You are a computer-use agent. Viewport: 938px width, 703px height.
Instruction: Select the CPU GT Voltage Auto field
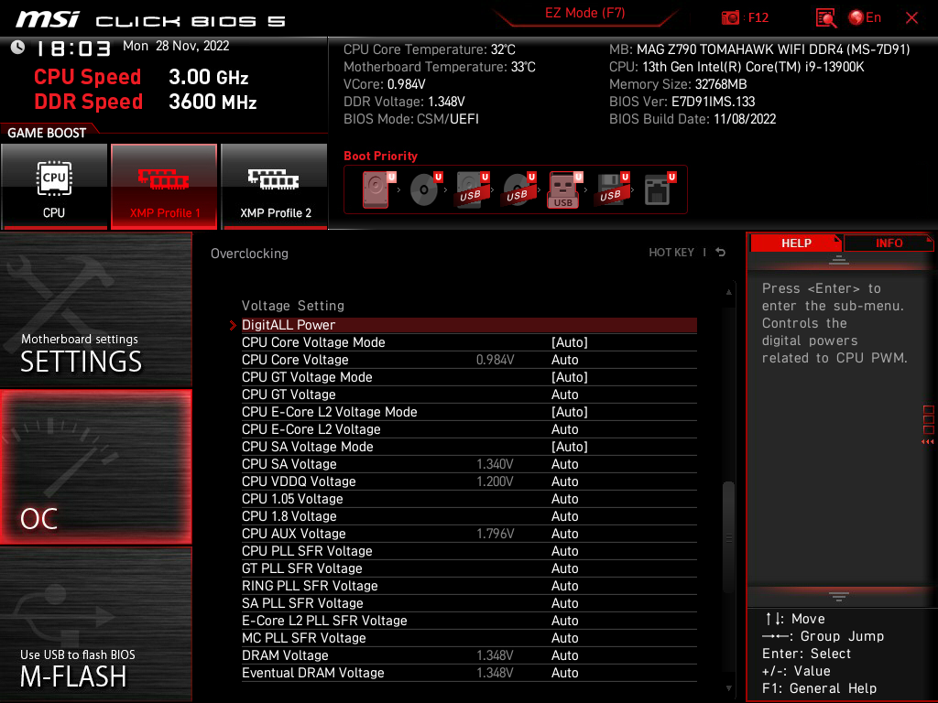tap(564, 395)
